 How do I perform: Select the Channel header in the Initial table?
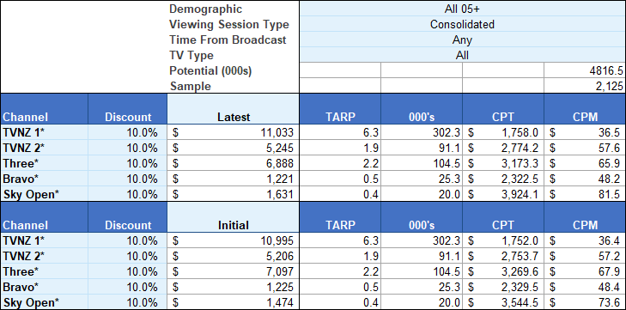point(45,217)
